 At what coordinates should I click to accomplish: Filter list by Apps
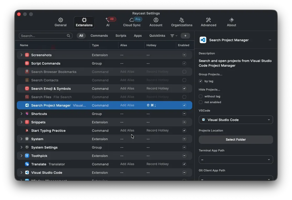tap(138, 36)
